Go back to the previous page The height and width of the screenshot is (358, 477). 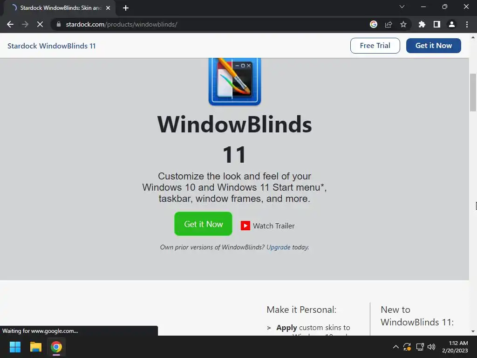[x=10, y=24]
